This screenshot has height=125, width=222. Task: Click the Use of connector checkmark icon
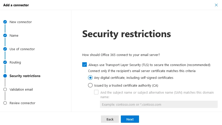pyautogui.click(x=5, y=49)
